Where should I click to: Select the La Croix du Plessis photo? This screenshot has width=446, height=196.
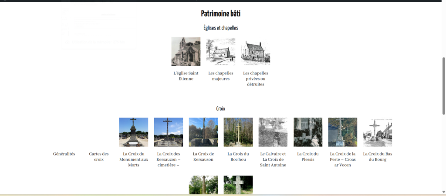pyautogui.click(x=307, y=132)
